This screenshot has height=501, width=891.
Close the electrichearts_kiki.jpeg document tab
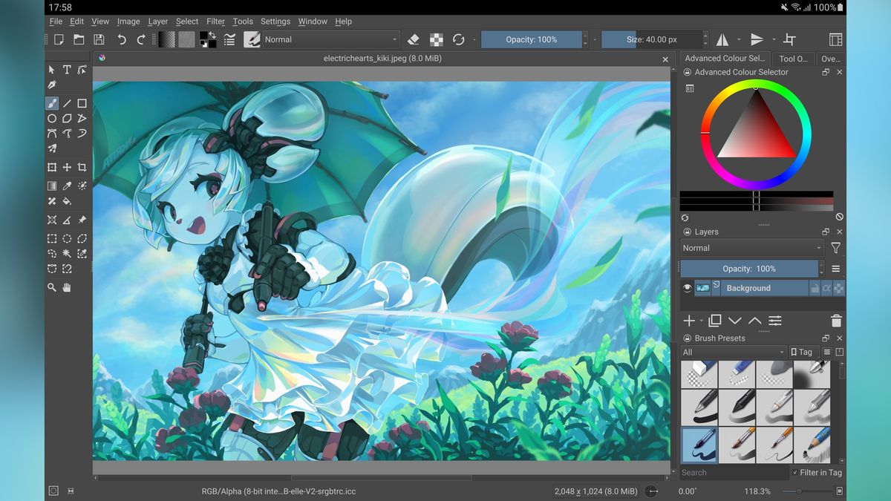(x=665, y=59)
